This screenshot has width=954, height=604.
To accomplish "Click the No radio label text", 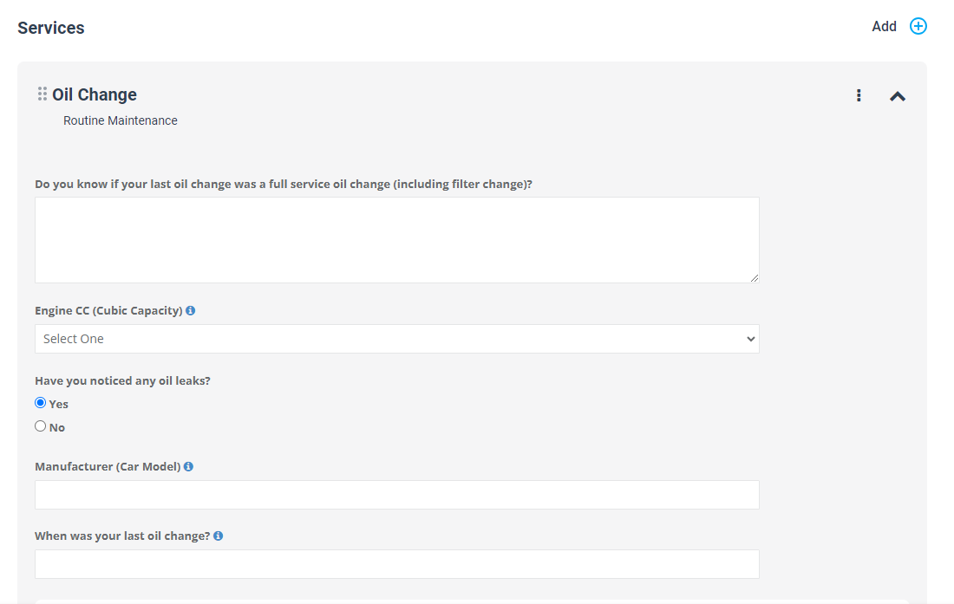I will click(57, 428).
